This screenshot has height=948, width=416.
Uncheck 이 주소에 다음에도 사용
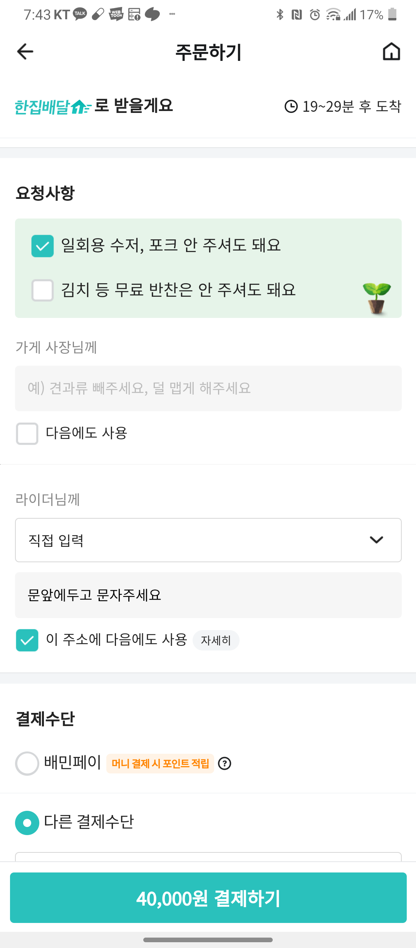(x=27, y=640)
